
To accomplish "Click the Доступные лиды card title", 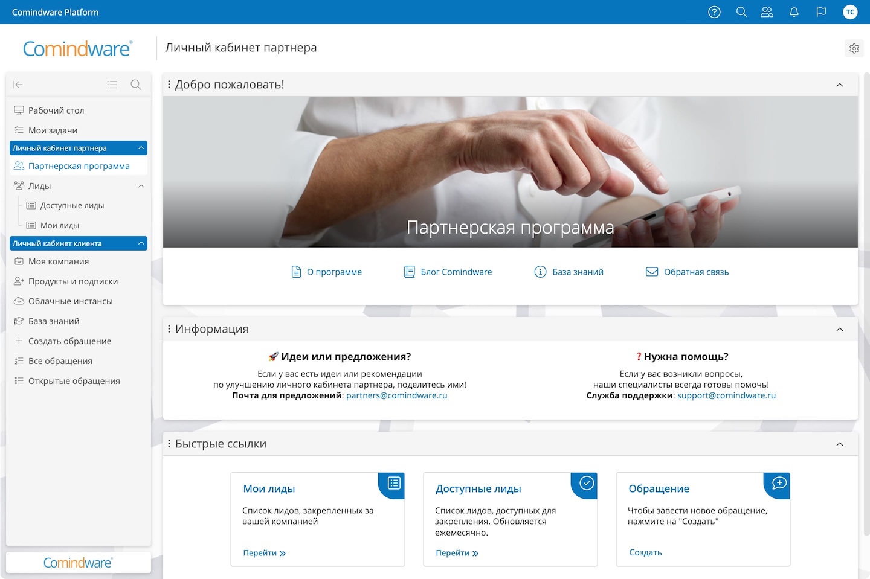I will tap(478, 489).
